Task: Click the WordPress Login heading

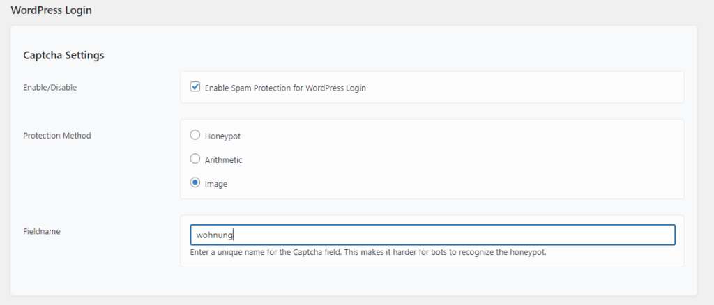Action: point(51,10)
